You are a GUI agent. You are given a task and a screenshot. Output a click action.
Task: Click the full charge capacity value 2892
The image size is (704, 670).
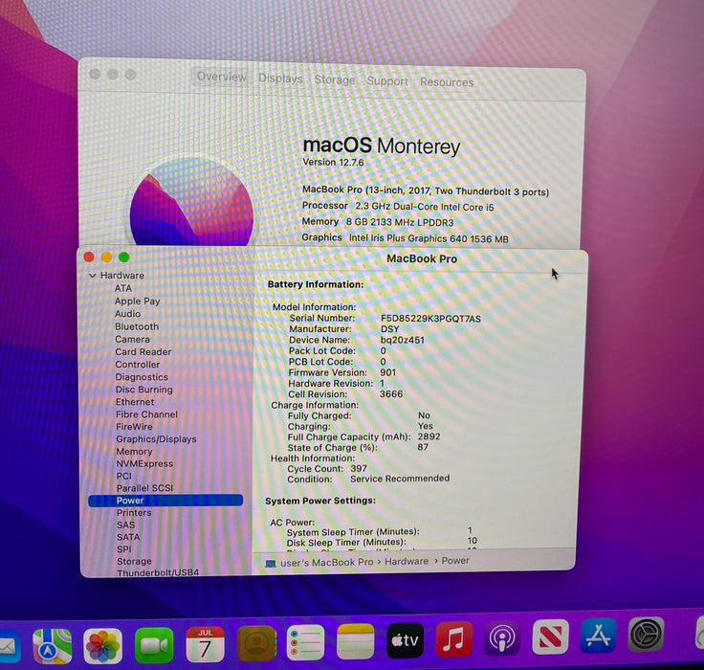(429, 436)
